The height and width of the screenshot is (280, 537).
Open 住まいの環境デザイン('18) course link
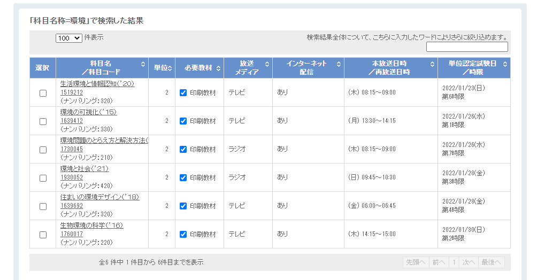click(99, 197)
